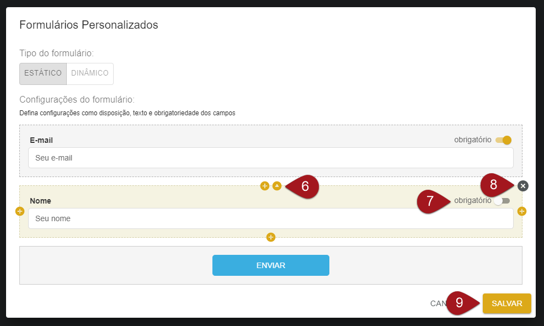Click the bold Nome field label

(40, 201)
